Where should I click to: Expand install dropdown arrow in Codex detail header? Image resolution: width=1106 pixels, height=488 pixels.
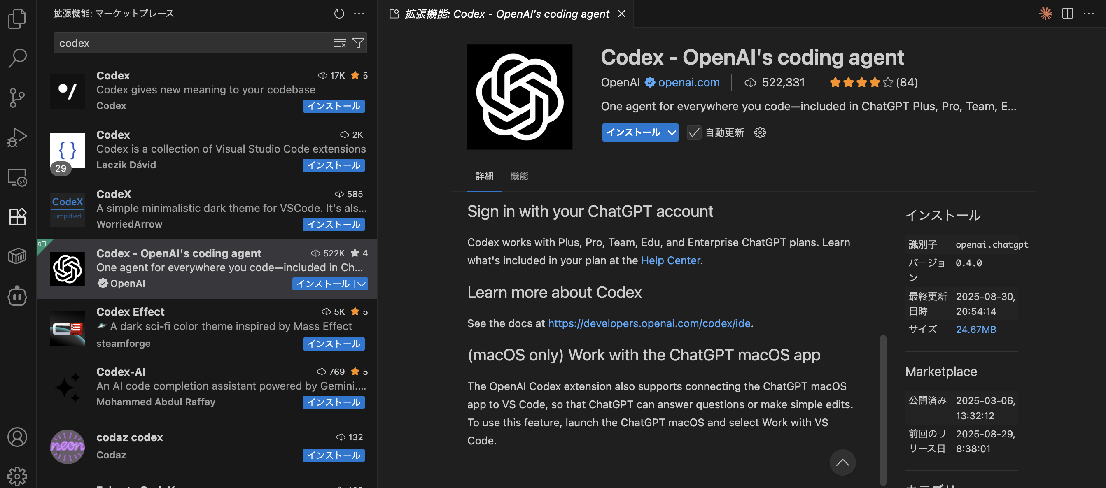[x=672, y=132]
